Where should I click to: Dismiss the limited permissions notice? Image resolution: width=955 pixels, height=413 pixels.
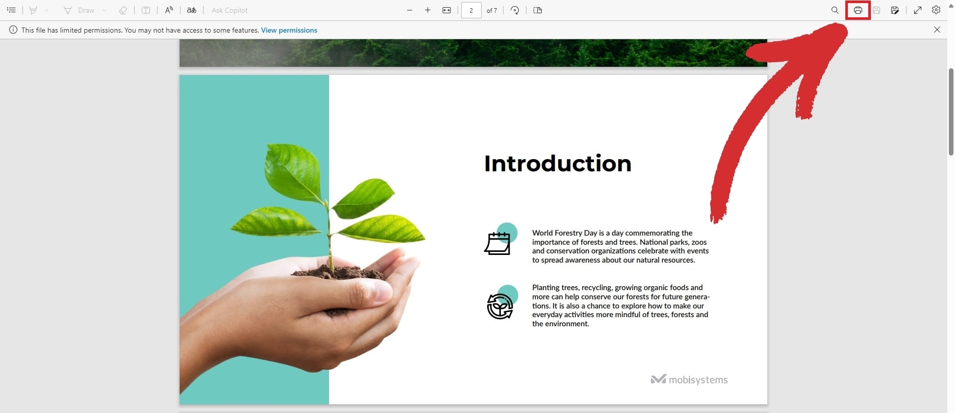[x=937, y=30]
